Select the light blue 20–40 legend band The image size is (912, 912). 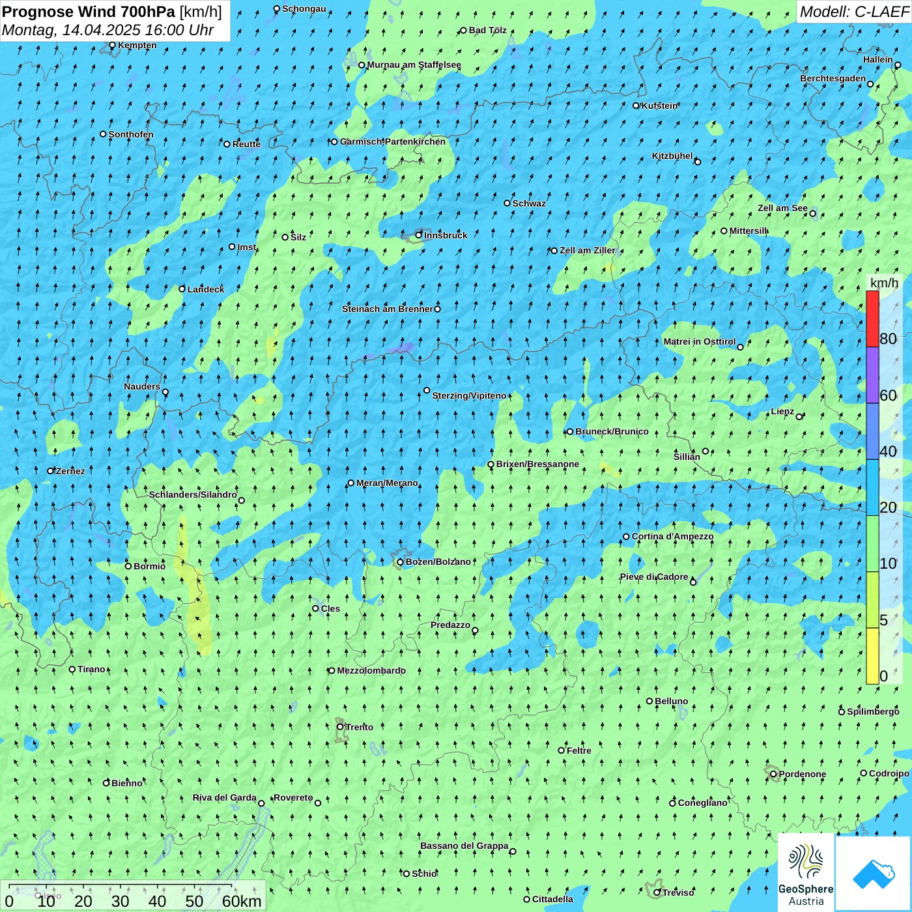coord(872,488)
